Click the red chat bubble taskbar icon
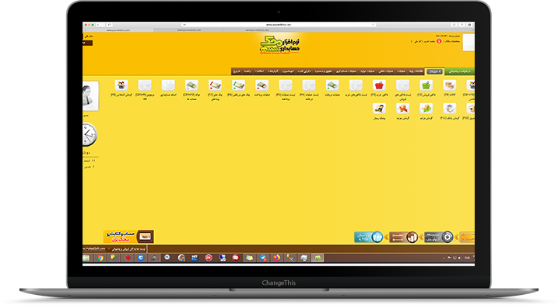The height and width of the screenshot is (305, 558). (x=236, y=258)
